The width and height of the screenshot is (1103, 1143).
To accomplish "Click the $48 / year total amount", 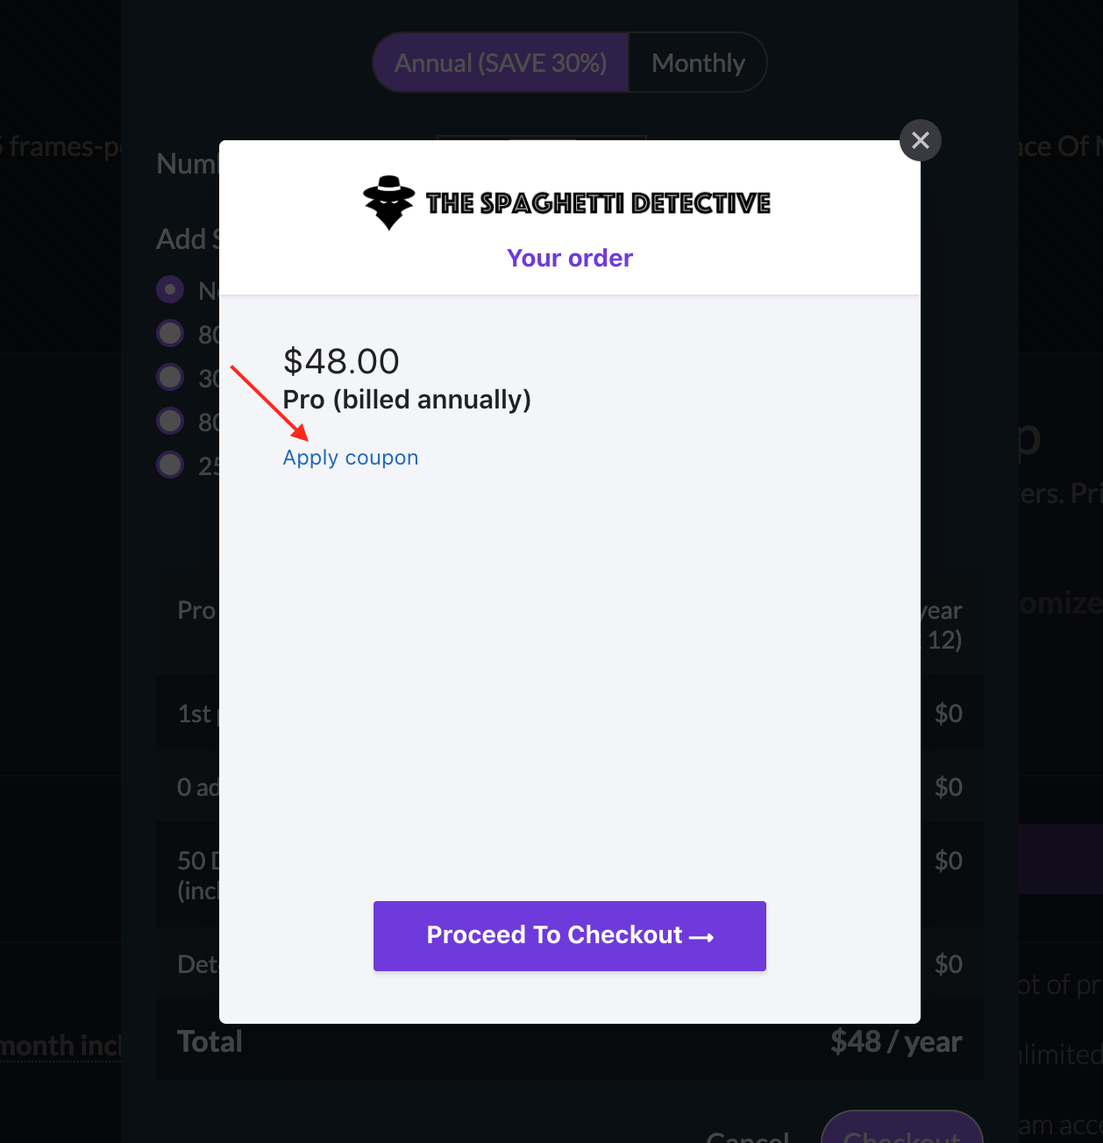I will tap(896, 1042).
